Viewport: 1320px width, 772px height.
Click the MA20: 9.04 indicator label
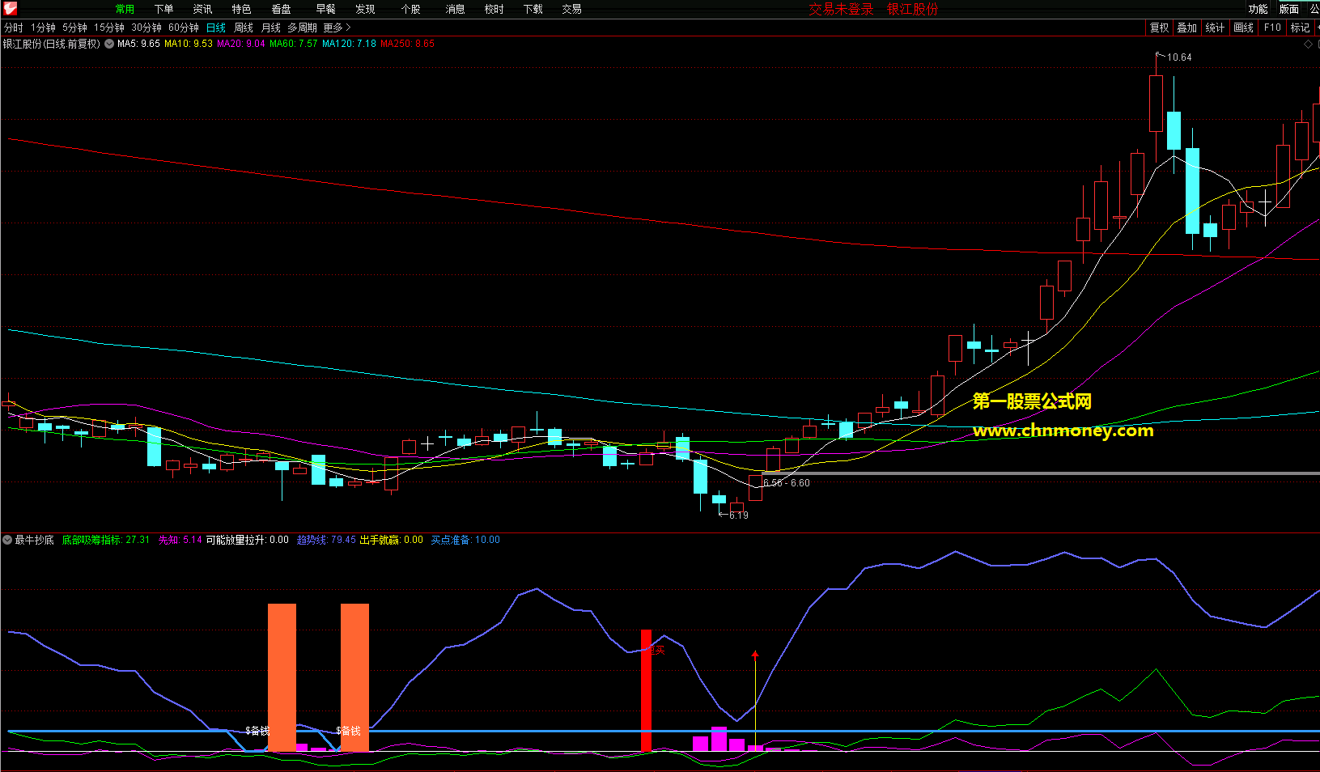coord(240,44)
